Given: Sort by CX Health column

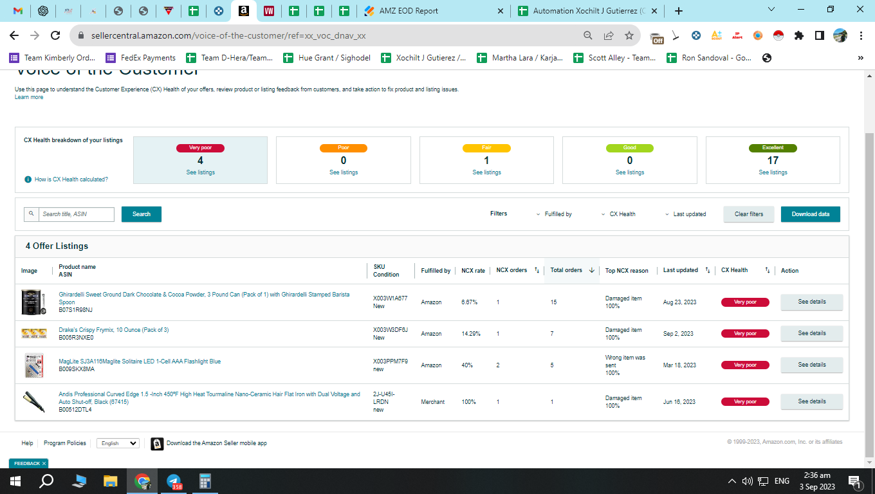Looking at the screenshot, I should pos(767,270).
